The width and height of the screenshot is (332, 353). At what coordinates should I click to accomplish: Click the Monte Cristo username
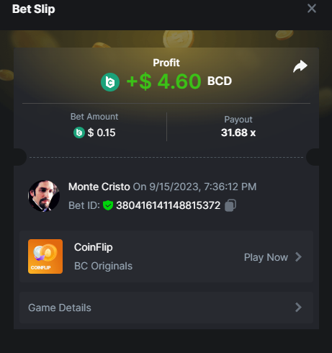(x=99, y=187)
